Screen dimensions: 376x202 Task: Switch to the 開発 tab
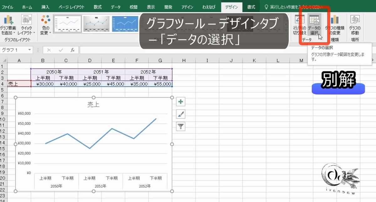tap(168, 7)
